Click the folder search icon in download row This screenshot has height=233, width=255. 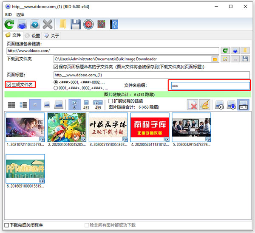click(x=225, y=59)
